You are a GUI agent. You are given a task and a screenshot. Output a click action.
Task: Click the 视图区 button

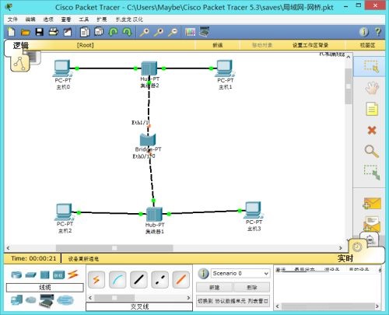point(367,45)
